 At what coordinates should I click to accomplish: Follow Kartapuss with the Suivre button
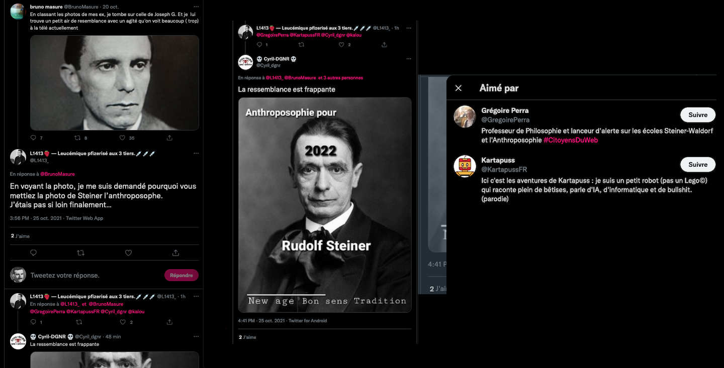(x=697, y=165)
